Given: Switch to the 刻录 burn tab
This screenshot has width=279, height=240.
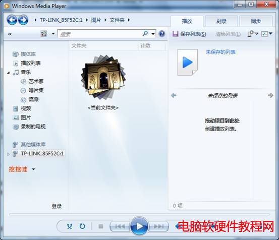Looking at the screenshot, I should [221, 21].
